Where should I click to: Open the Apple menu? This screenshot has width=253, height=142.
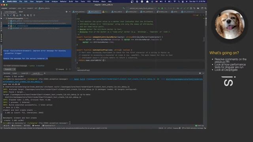(x=4, y=2)
